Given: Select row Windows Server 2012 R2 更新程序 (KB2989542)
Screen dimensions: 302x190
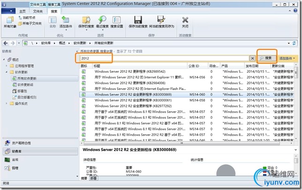Looking at the screenshot, I should point(187,71).
